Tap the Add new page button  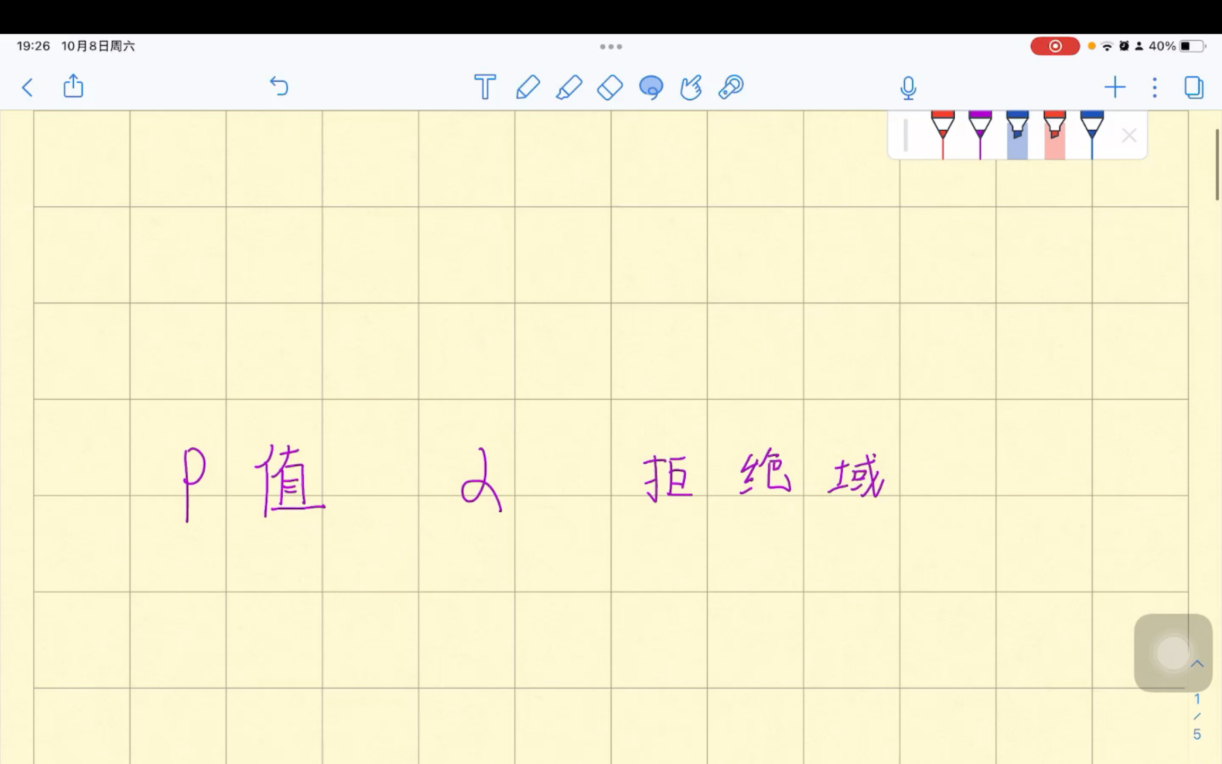pyautogui.click(x=1114, y=86)
